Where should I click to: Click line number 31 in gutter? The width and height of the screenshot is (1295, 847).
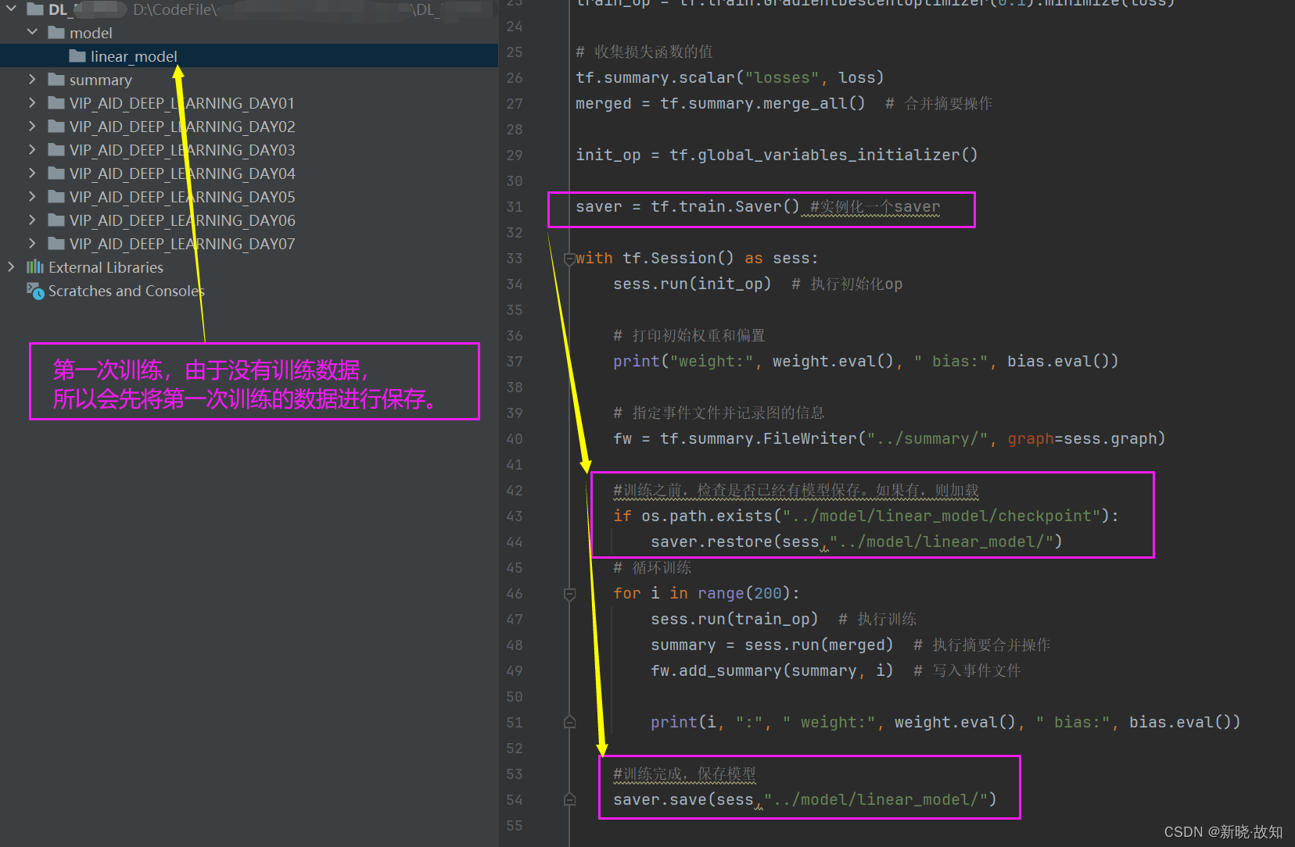(x=514, y=207)
